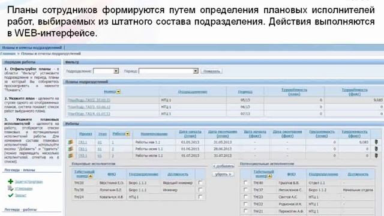This screenshot has width=384, height=216.
Task: Click the 'утвержден' legend link
Action: click(23, 188)
